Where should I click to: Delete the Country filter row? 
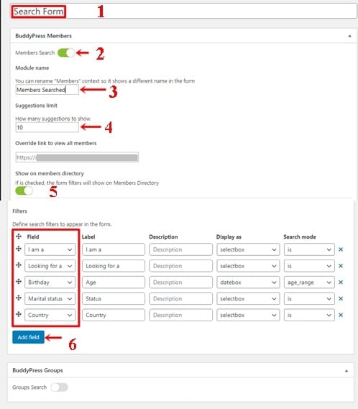point(341,315)
